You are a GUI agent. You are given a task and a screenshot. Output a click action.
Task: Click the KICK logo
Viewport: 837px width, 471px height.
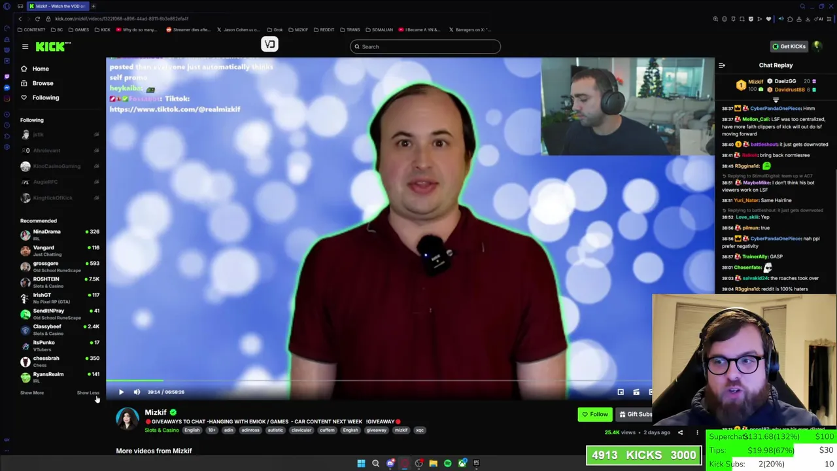pyautogui.click(x=53, y=46)
